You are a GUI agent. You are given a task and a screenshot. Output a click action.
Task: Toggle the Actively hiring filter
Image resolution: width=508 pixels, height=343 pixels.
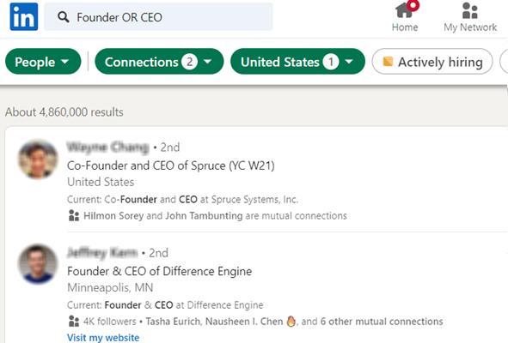(432, 62)
